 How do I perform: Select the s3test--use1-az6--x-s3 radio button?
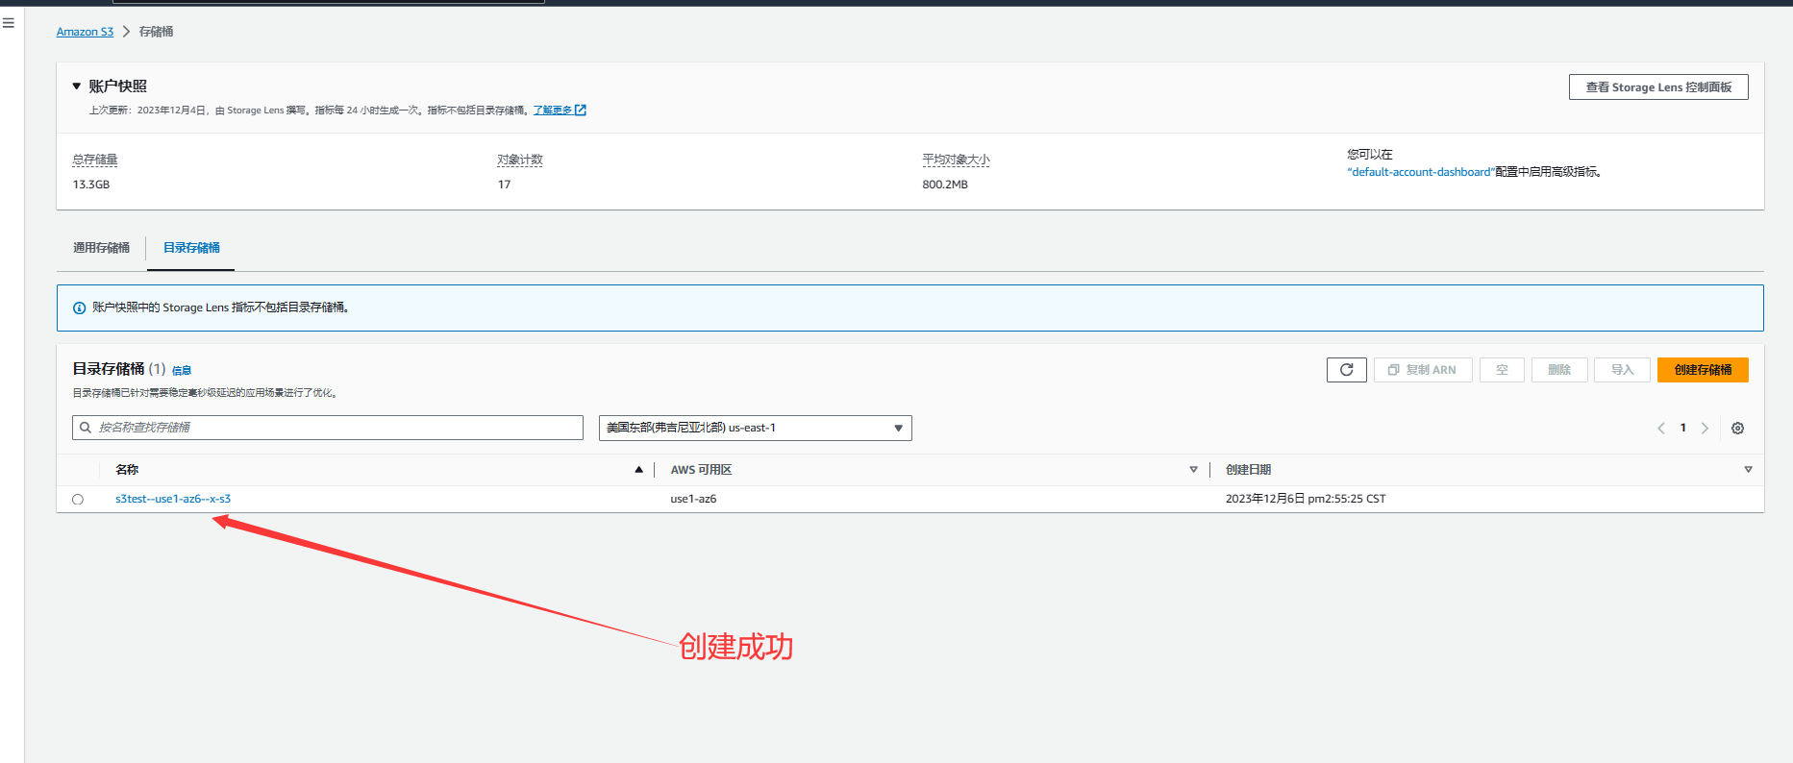pyautogui.click(x=78, y=500)
